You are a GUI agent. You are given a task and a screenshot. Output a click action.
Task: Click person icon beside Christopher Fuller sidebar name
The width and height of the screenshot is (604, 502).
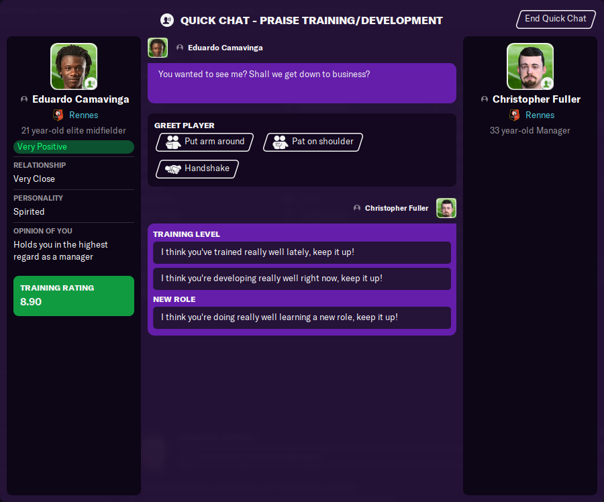pos(485,99)
